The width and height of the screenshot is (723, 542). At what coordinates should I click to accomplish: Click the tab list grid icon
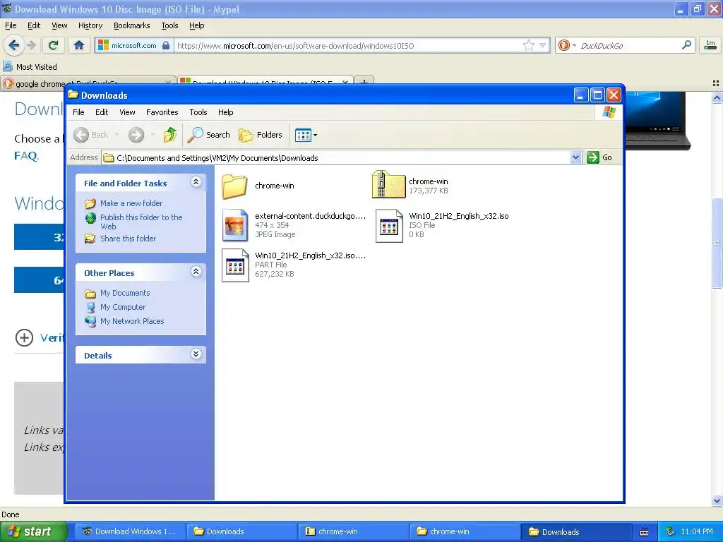[716, 83]
